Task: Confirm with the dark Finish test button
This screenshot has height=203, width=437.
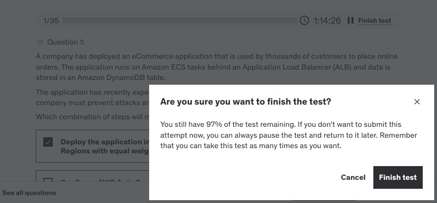Action: click(398, 177)
